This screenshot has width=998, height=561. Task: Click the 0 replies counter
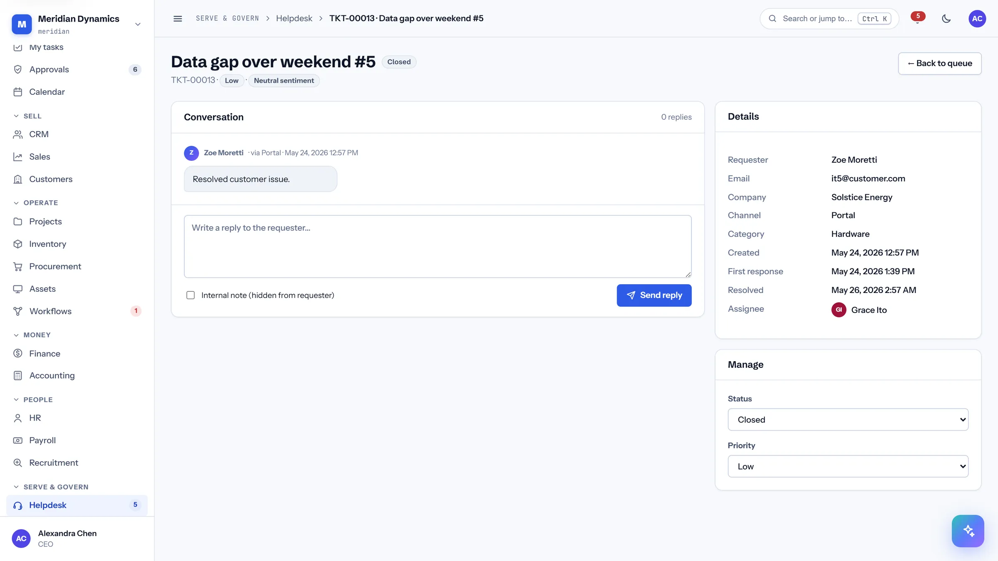coord(676,117)
